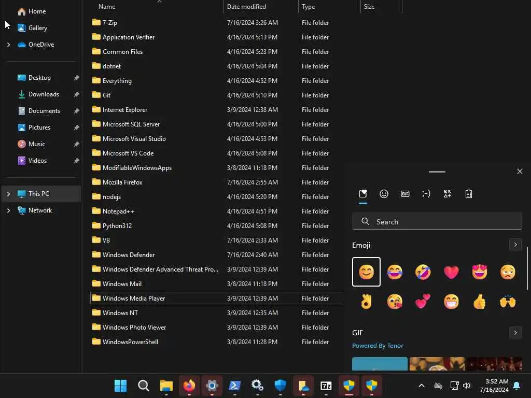Show hidden system tray icons
Image resolution: width=531 pixels, height=398 pixels.
pyautogui.click(x=422, y=386)
